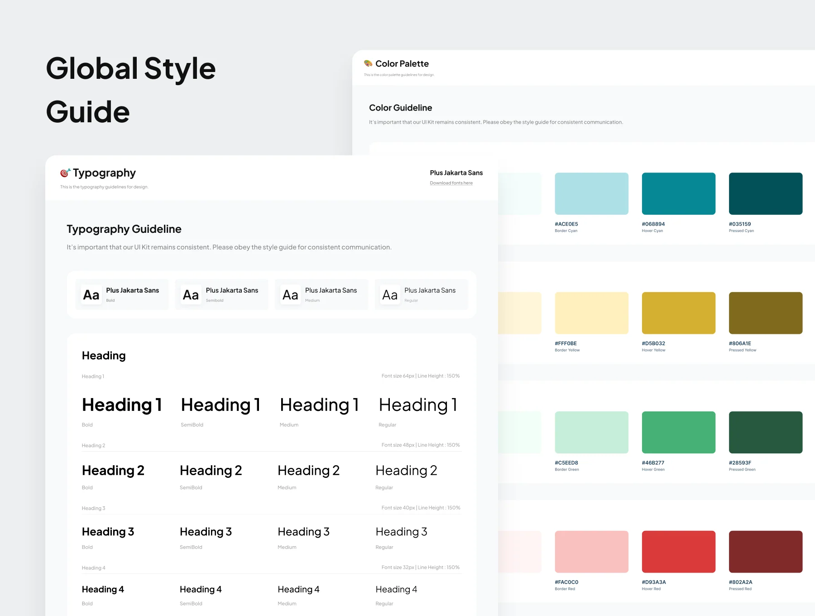Click the Bold Heading 4 sample
Viewport: 815px width, 616px height.
click(x=103, y=589)
